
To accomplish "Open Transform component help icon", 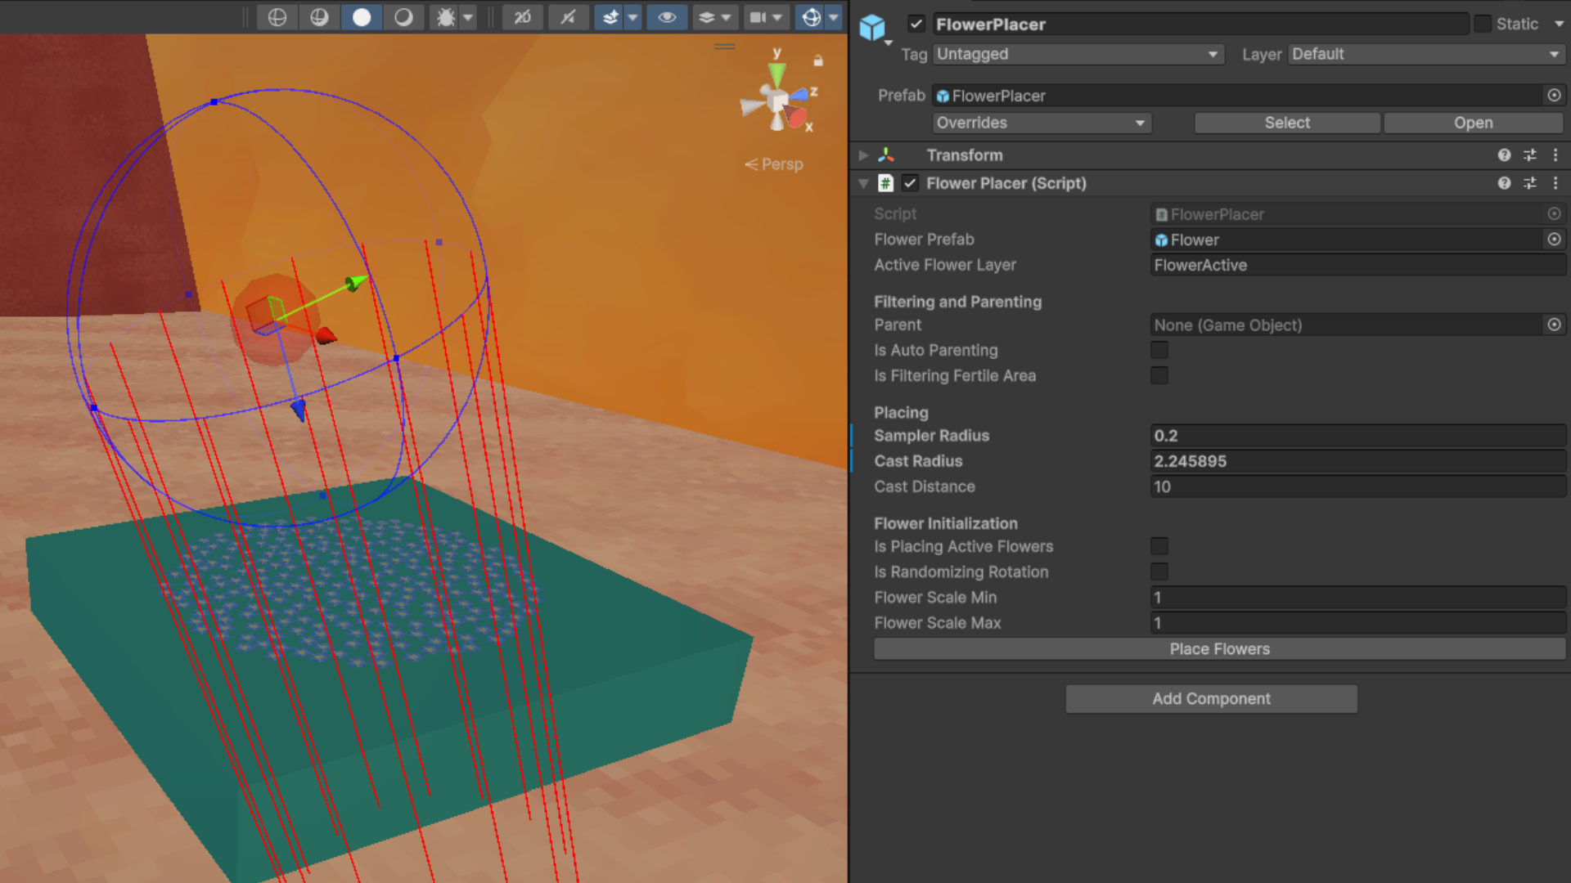I will pyautogui.click(x=1504, y=155).
